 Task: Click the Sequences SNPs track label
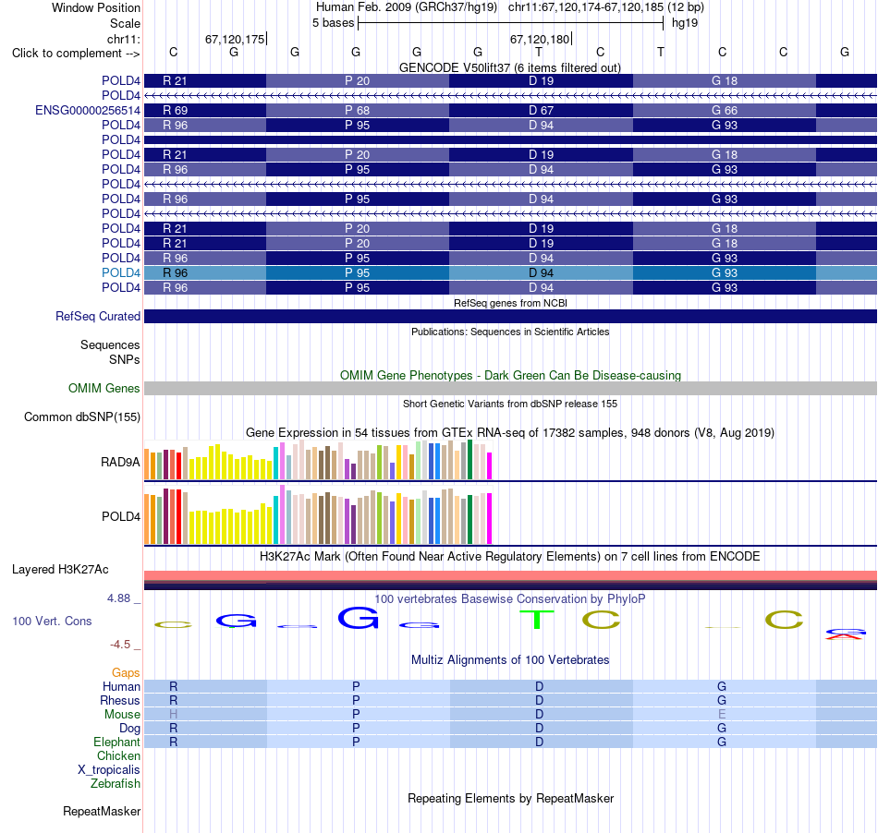[110, 352]
